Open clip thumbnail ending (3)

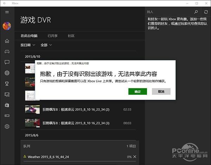click(x=32, y=123)
